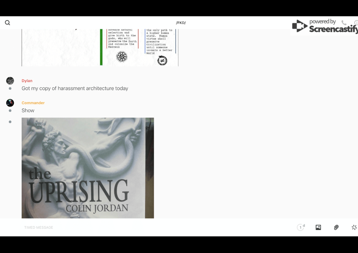The width and height of the screenshot is (358, 253).
Task: Open the partially visible chart image at top
Action: tap(100, 48)
